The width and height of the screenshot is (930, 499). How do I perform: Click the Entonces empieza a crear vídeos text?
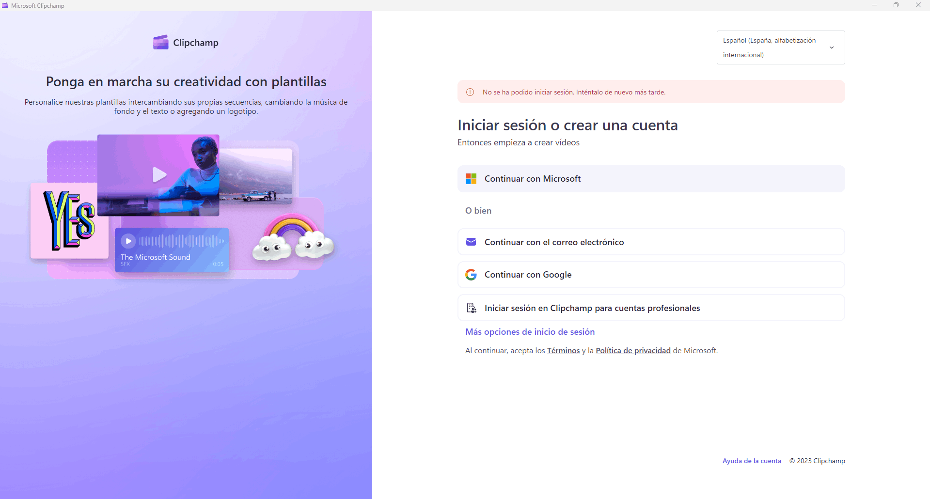pyautogui.click(x=519, y=142)
